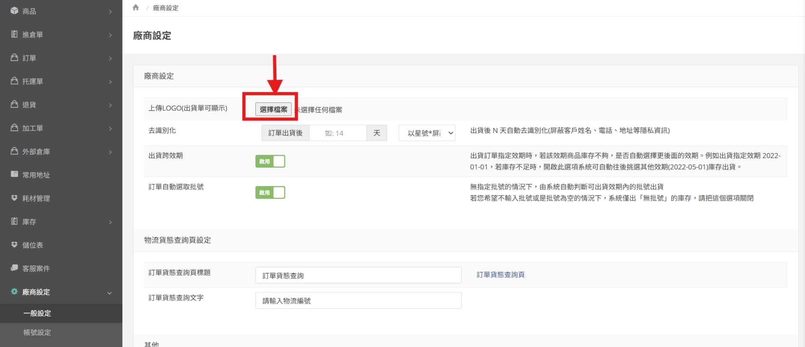Click the 常用地址 book icon
805x347 pixels.
point(14,174)
